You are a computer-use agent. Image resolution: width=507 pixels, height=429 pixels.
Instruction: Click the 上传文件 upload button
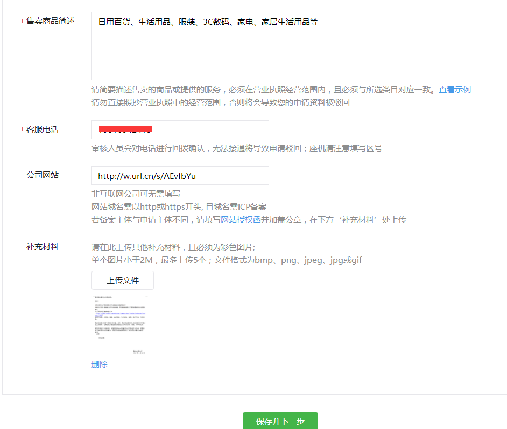(x=123, y=280)
